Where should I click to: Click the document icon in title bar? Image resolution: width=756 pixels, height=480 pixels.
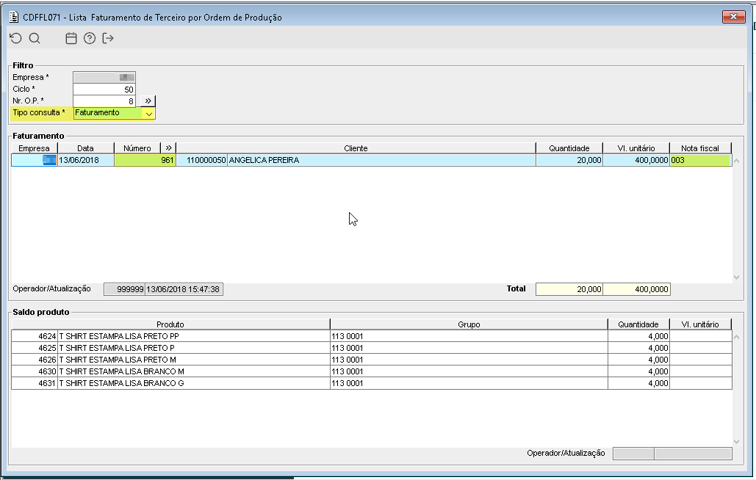click(14, 18)
